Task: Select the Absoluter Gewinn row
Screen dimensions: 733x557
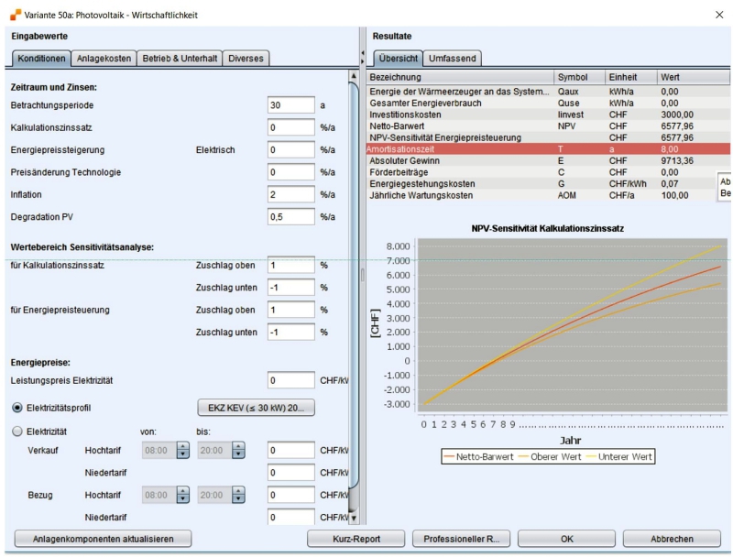Action: click(548, 160)
